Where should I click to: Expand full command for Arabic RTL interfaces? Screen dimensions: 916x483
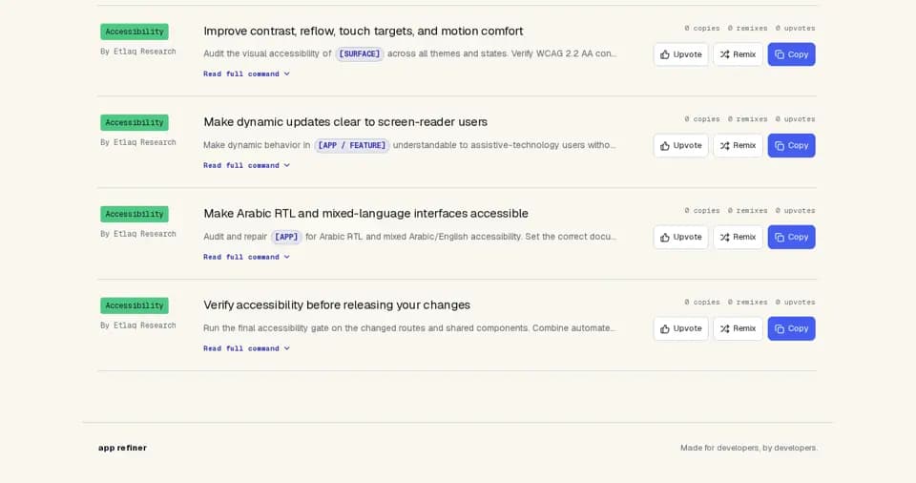(246, 257)
